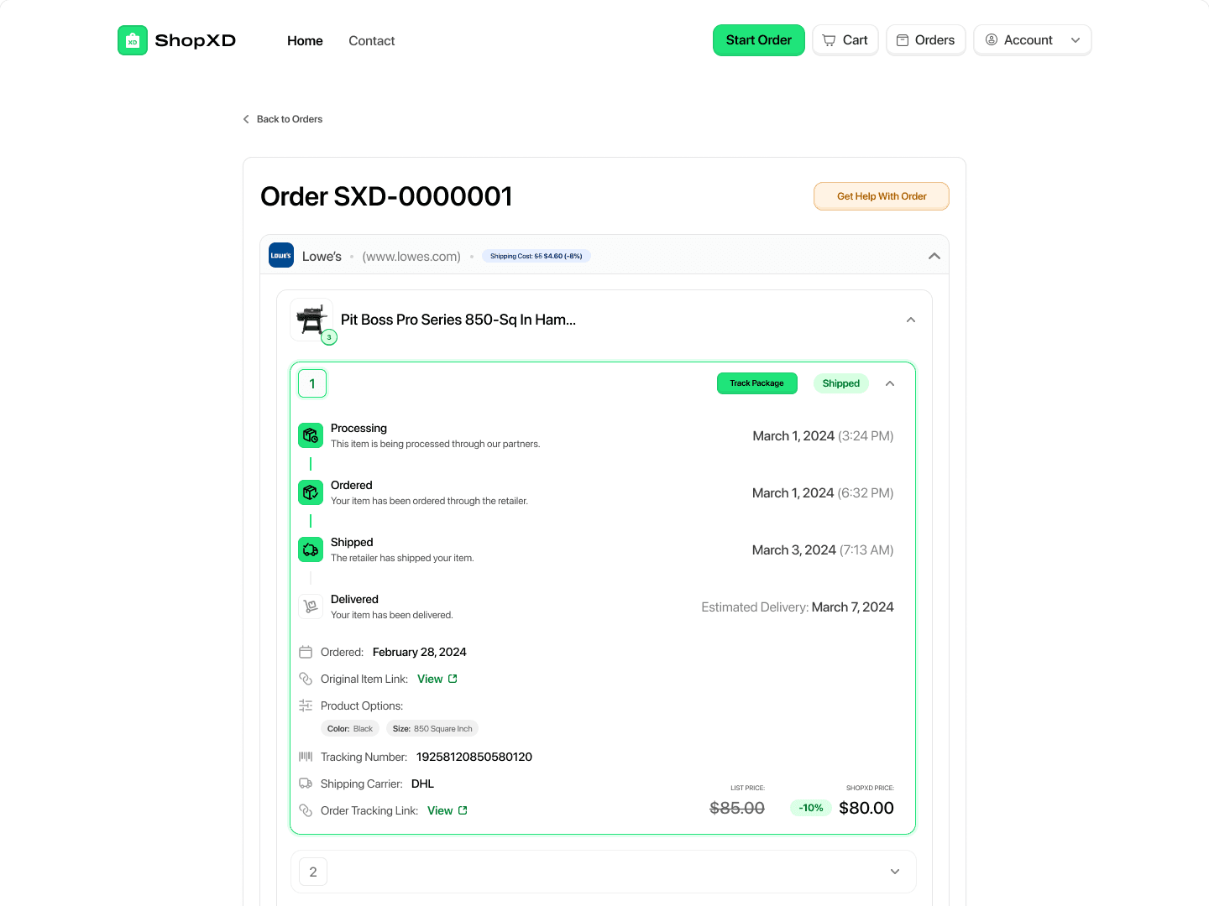Click the -10% discount badge
Viewport: 1209px width, 906px height.
tap(811, 808)
